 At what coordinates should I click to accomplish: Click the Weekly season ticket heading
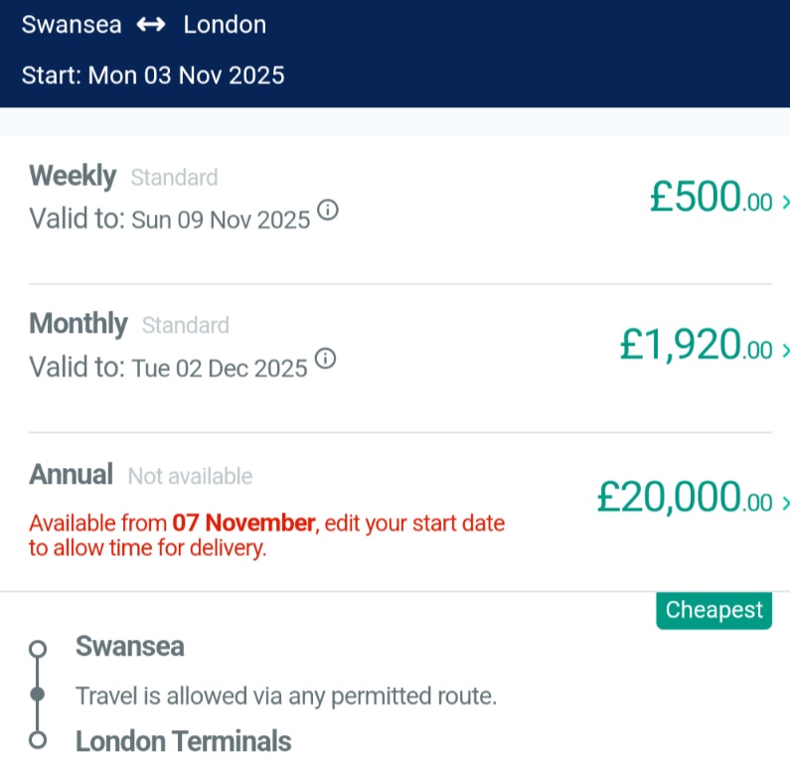click(73, 177)
